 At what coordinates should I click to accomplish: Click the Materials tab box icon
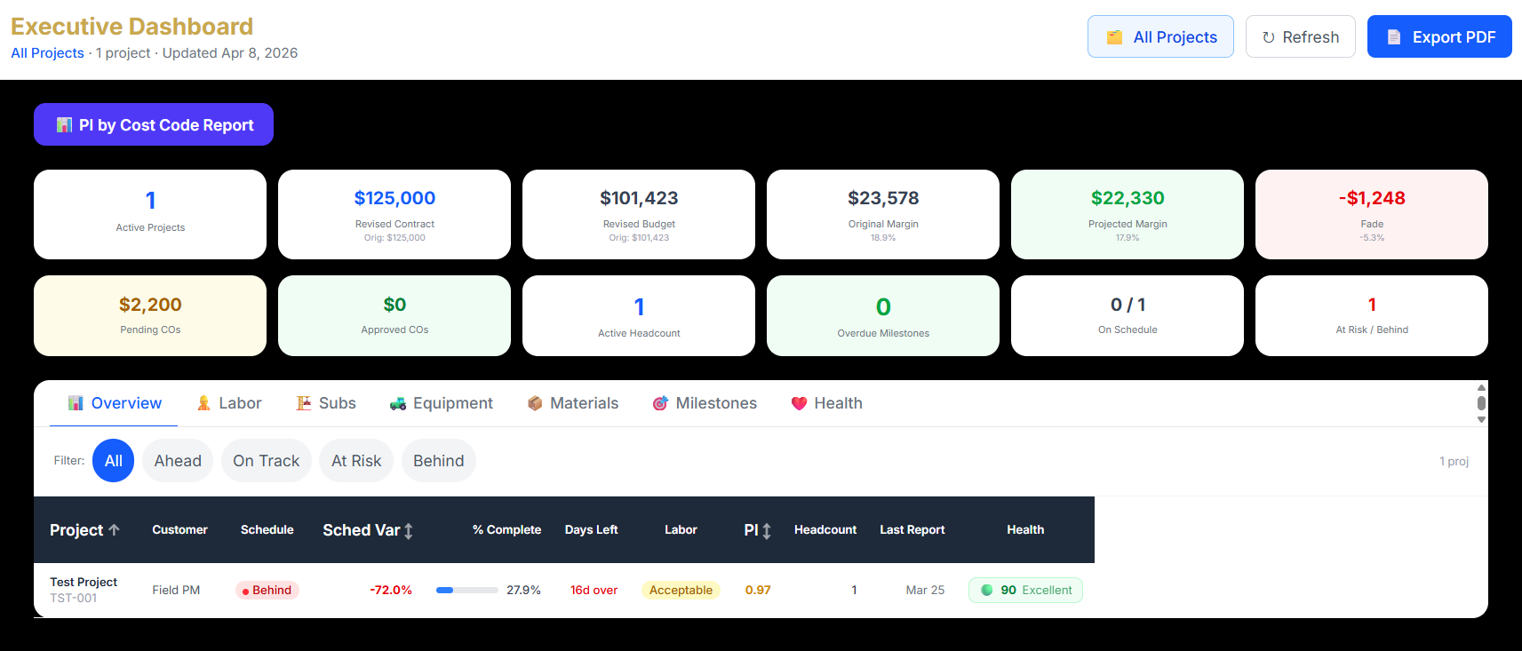coord(535,403)
